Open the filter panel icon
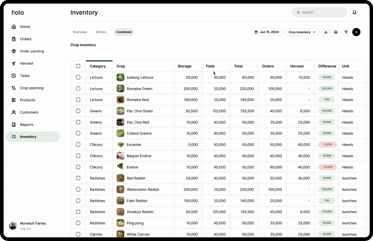 pos(346,32)
